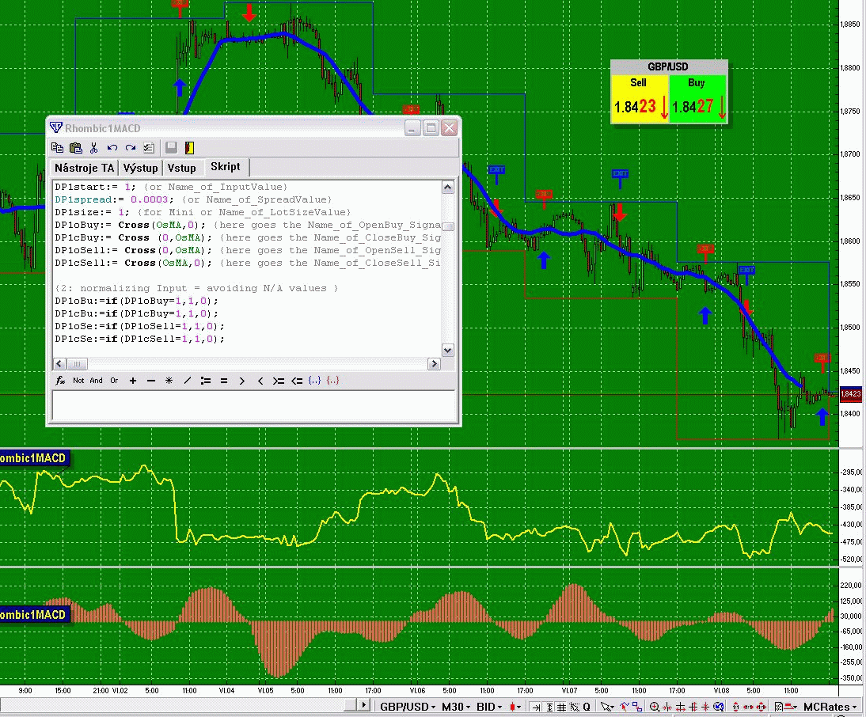Expand the BID price type dropdown
The height and width of the screenshot is (717, 866).
pyautogui.click(x=491, y=707)
